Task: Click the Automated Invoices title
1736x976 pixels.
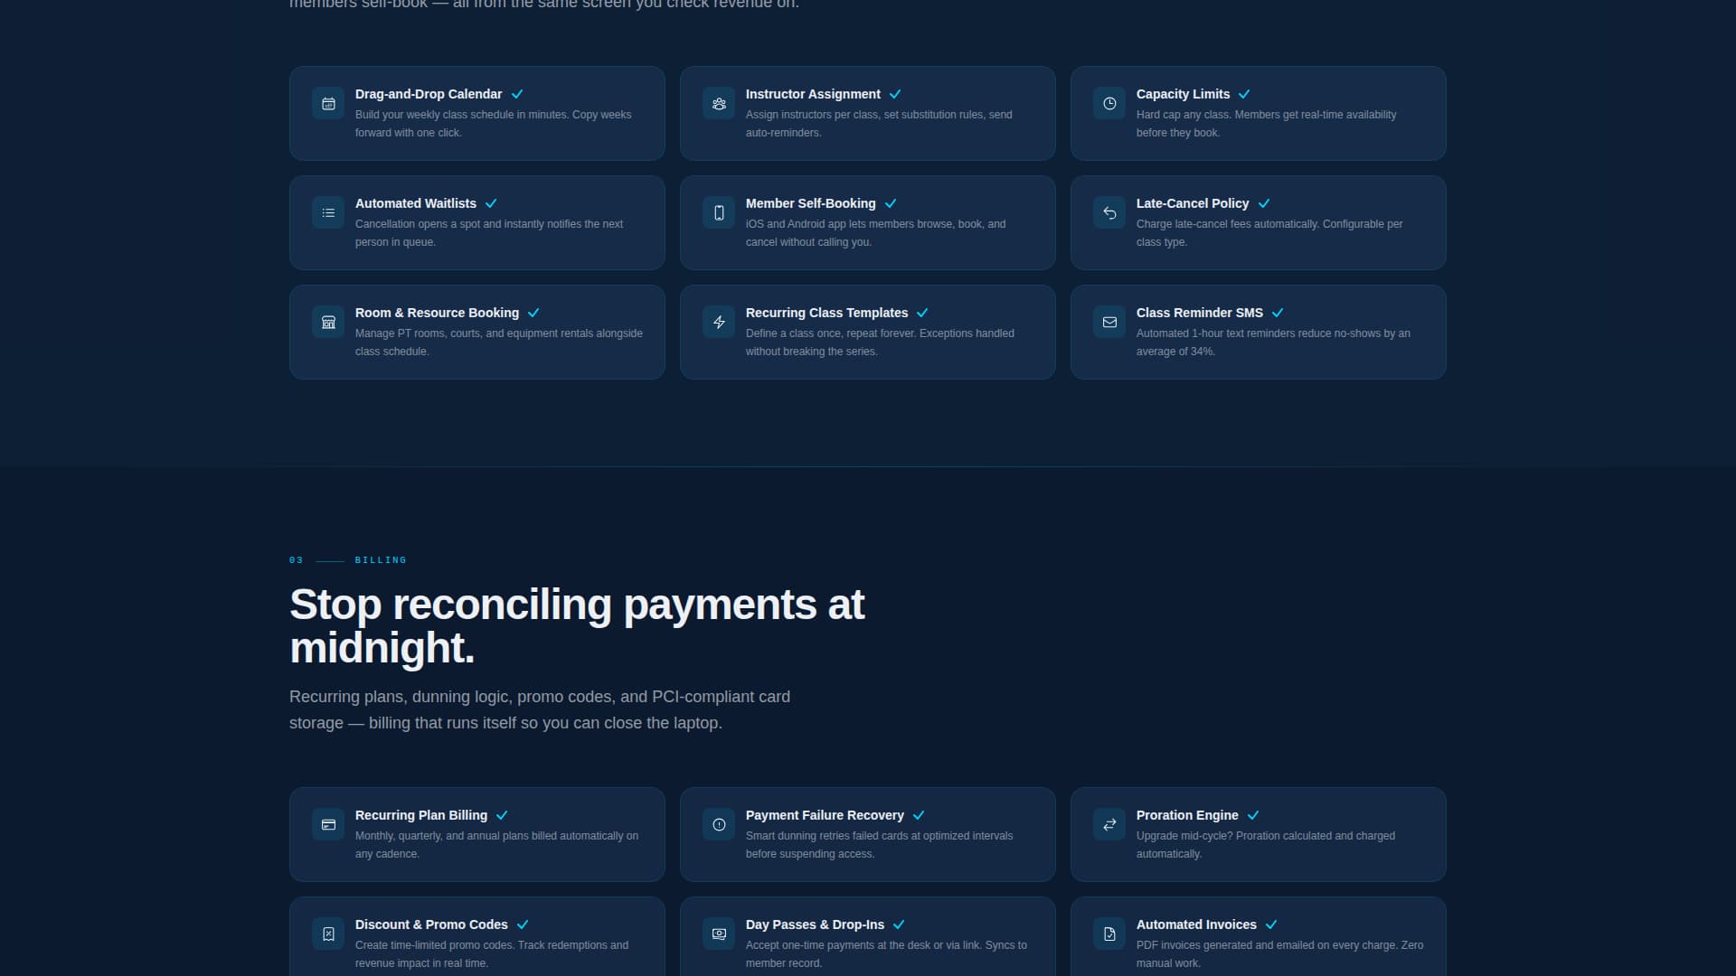Action: [1196, 924]
